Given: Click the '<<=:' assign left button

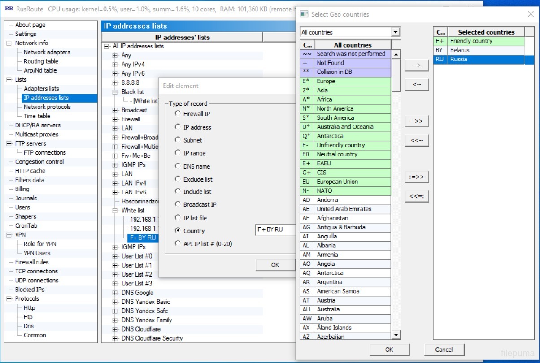Looking at the screenshot, I should (x=417, y=196).
